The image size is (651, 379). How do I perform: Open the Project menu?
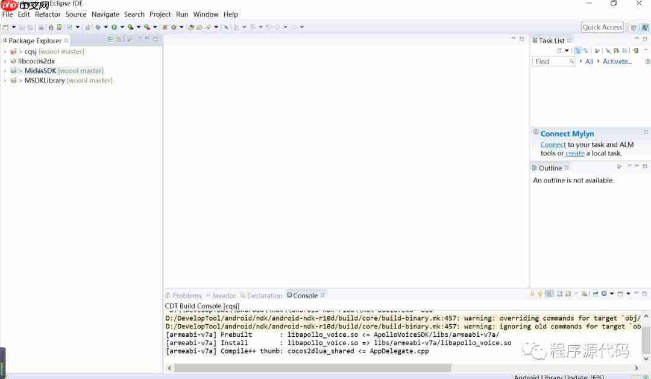pos(160,14)
